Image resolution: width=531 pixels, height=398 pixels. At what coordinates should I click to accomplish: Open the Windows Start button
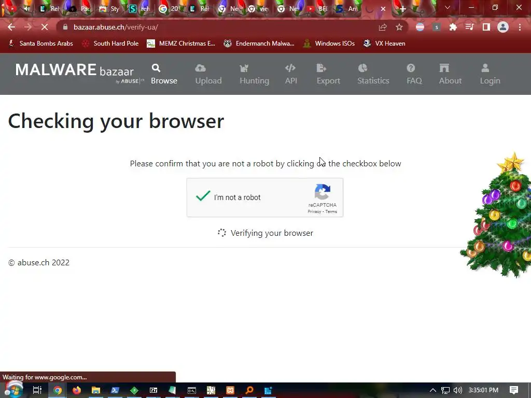pyautogui.click(x=13, y=390)
